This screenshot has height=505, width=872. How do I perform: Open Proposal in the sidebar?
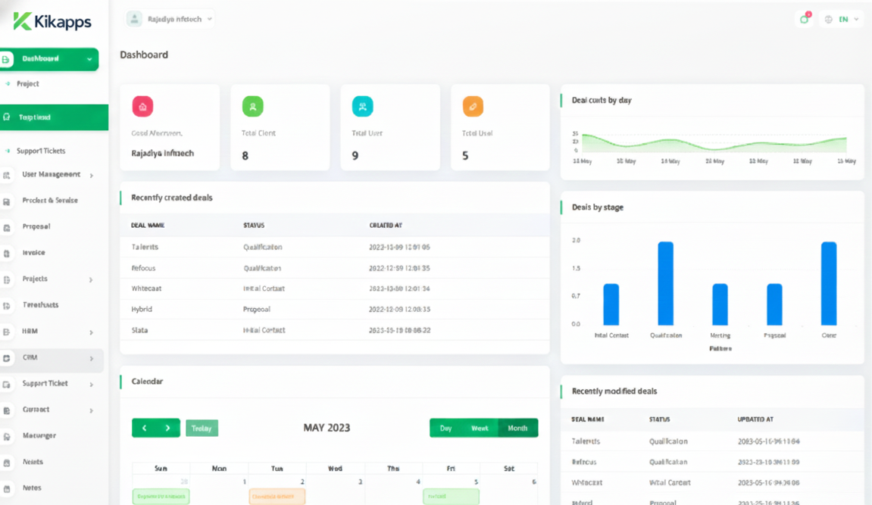point(36,226)
